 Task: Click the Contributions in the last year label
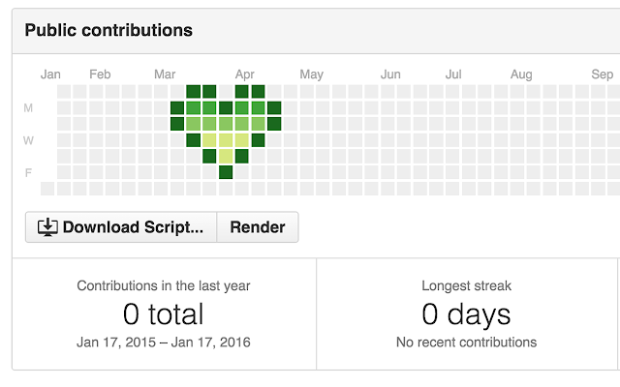click(x=164, y=285)
